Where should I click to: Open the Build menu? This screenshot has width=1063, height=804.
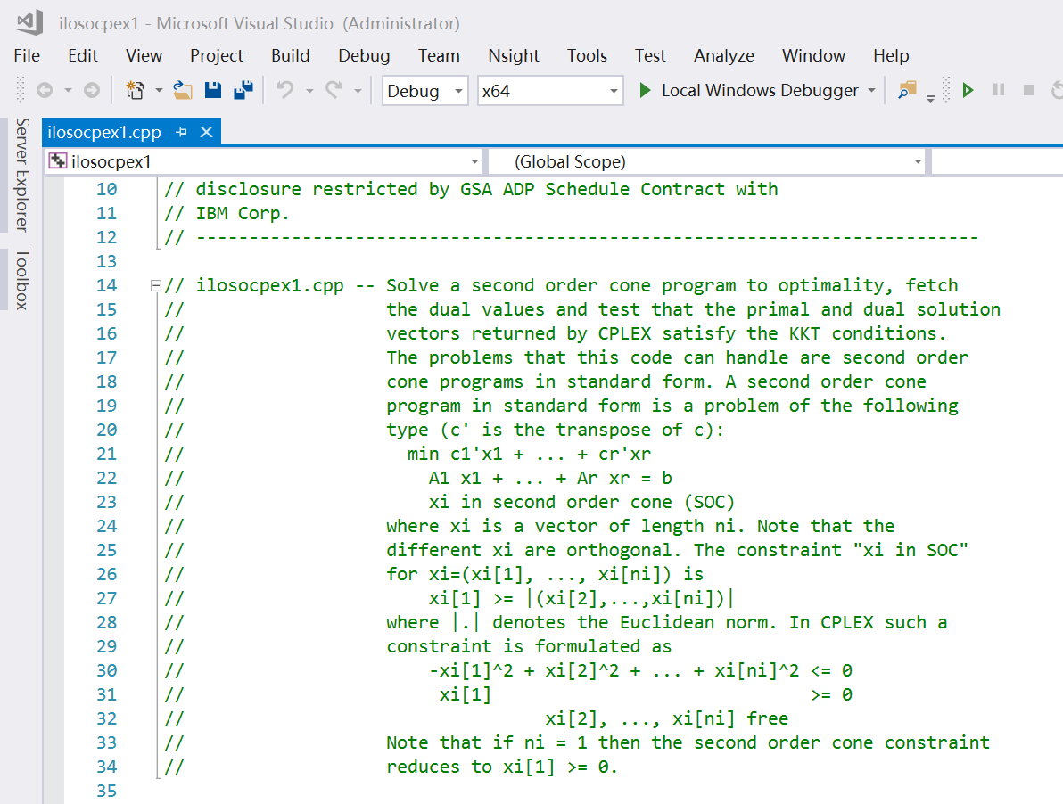290,55
